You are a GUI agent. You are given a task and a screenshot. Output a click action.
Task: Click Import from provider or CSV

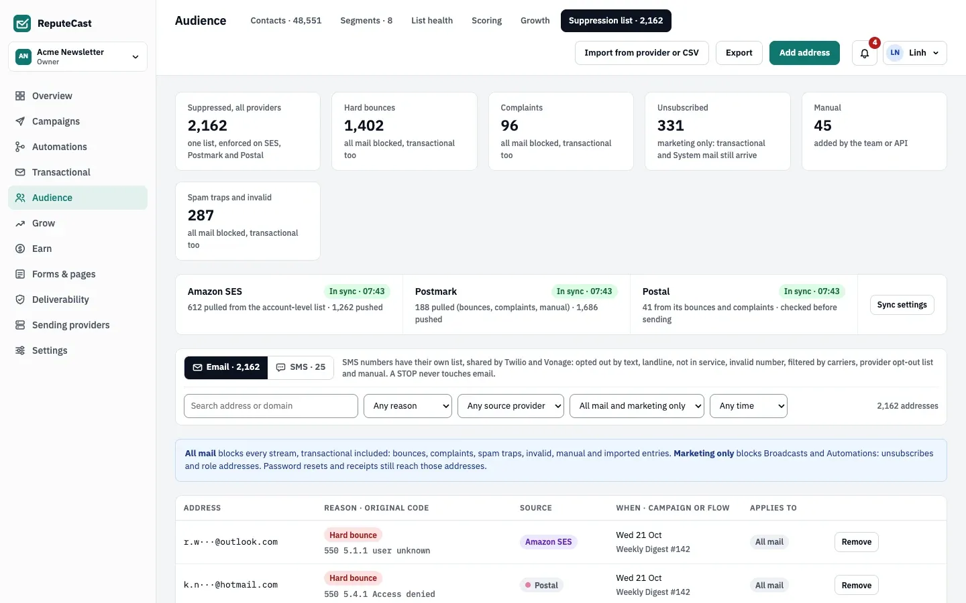click(x=641, y=53)
